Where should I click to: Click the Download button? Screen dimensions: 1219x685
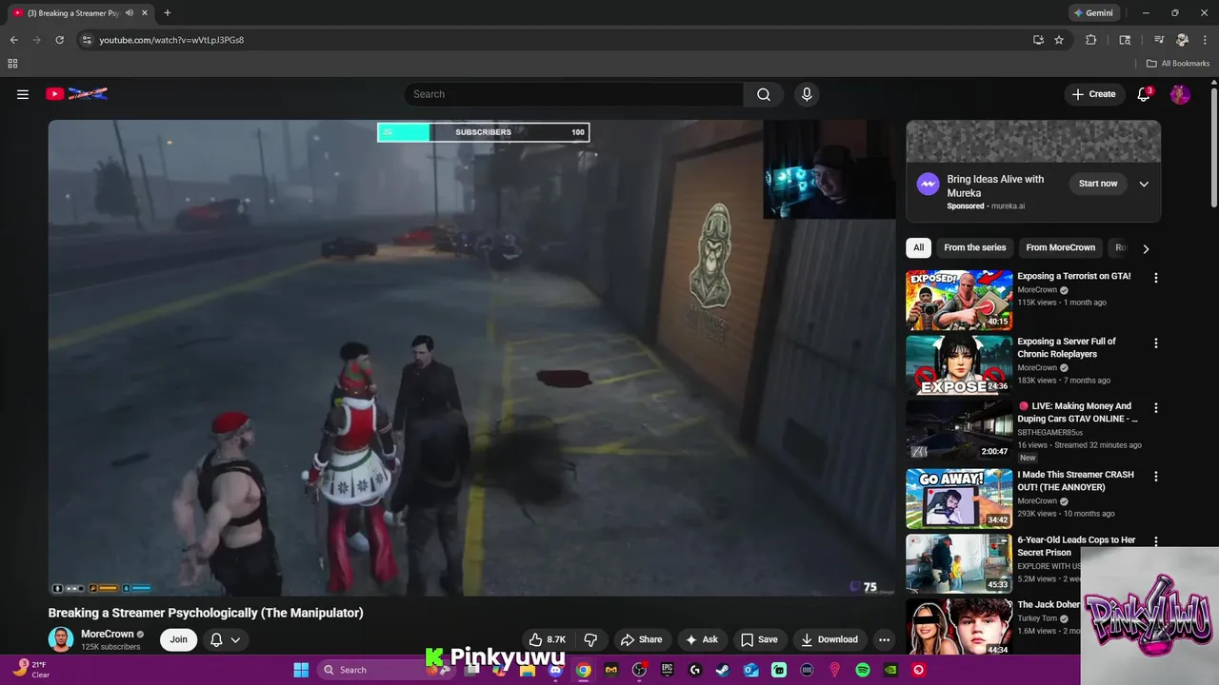click(x=829, y=639)
